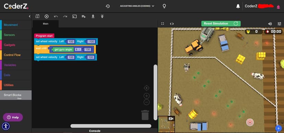The image size is (284, 133).
Task: Open the Gadgets block category
Action: 16,45
